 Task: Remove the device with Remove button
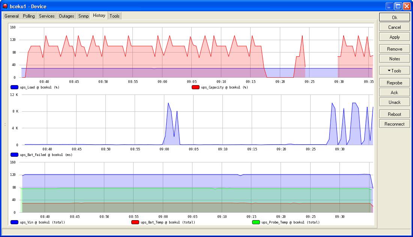[394, 49]
